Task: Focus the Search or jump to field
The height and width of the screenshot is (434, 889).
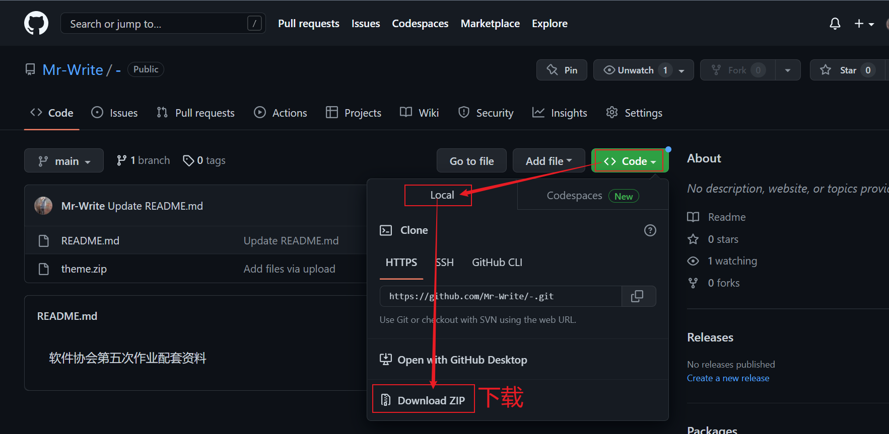Action: tap(163, 23)
